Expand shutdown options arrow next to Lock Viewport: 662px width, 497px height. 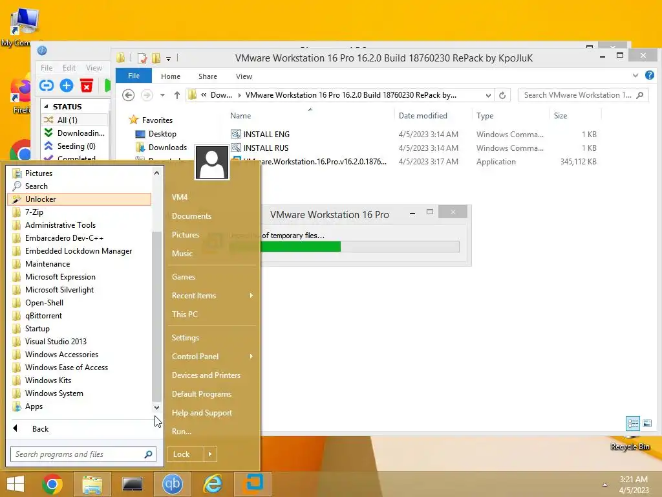[x=210, y=454]
